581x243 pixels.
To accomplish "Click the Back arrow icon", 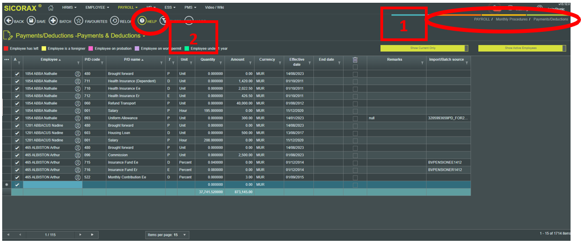I will coord(8,21).
